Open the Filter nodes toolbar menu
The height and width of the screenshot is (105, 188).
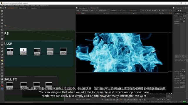[2, 27]
